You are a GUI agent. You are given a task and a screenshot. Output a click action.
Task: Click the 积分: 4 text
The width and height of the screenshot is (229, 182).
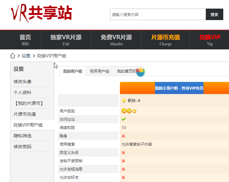134,101
